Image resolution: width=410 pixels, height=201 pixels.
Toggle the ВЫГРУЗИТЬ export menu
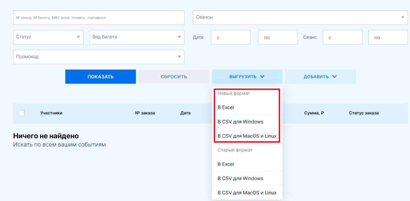pos(247,77)
